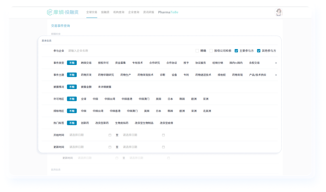Uncheck the 主要参与方 checkbox
Screen dimensions: 326x192
tap(236, 51)
